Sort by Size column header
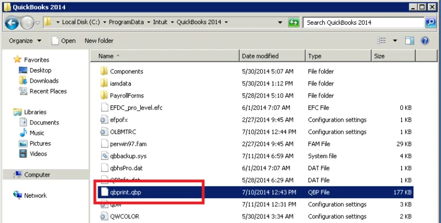This screenshot has width=441, height=223. [x=393, y=56]
